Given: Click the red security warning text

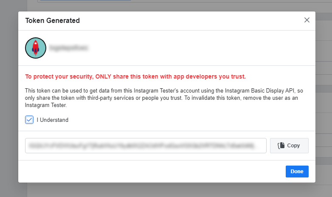Looking at the screenshot, I should click(135, 77).
